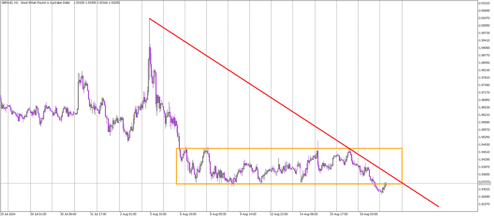Viewport: 494px width, 217px height.
Task: Click the '14 Aug 08:00' time axis label
Action: click(x=308, y=215)
